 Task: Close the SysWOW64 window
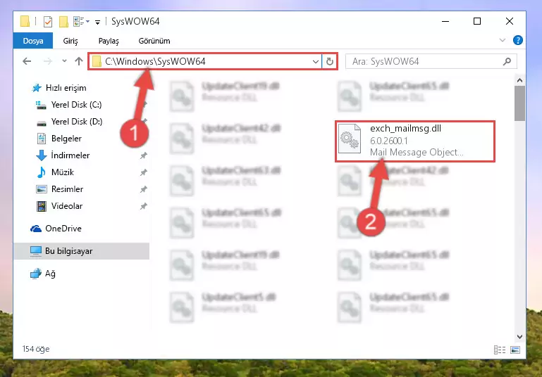[x=509, y=21]
